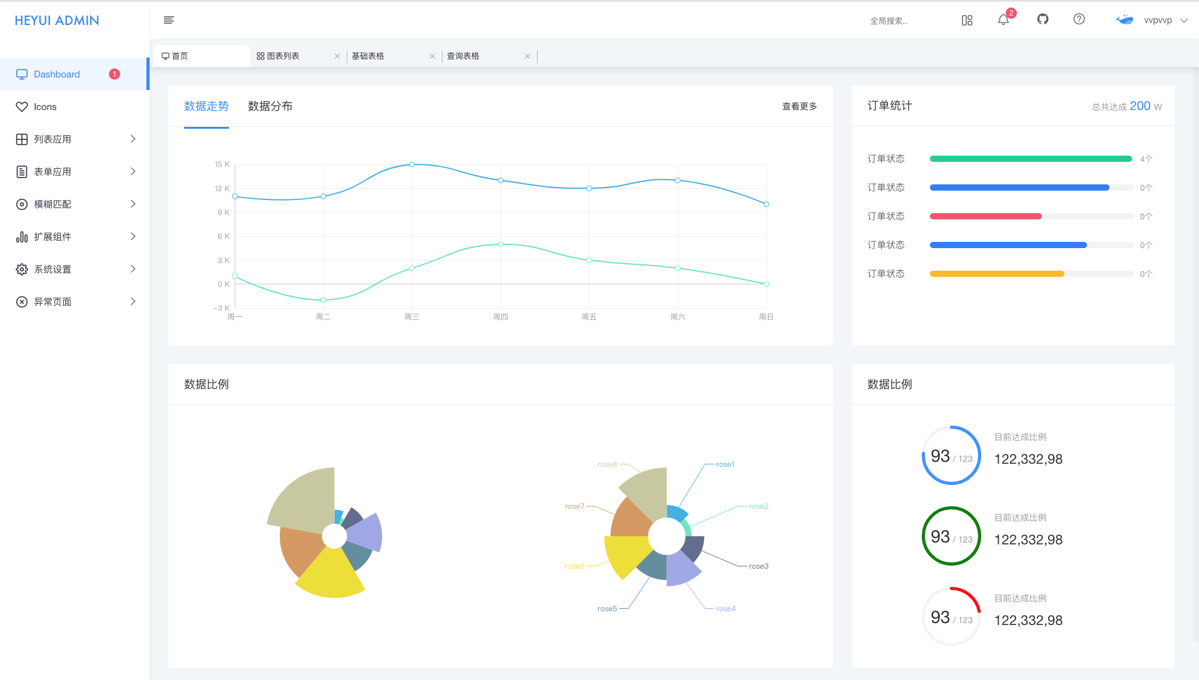Click the rose5 label in rose chart
1199x680 pixels.
pos(607,609)
